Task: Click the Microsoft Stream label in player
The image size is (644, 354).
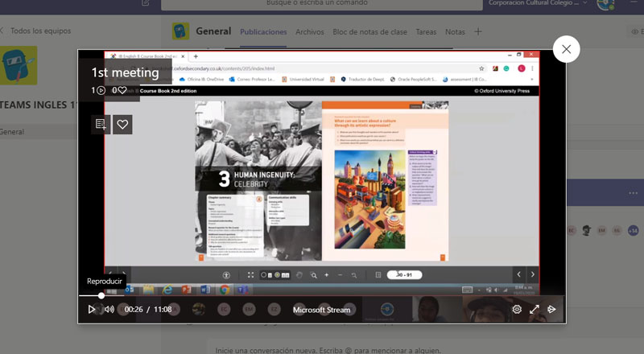Action: tap(321, 310)
